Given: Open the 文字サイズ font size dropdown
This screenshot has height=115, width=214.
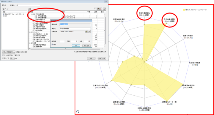Looking at the screenshot, I should coord(12,58).
